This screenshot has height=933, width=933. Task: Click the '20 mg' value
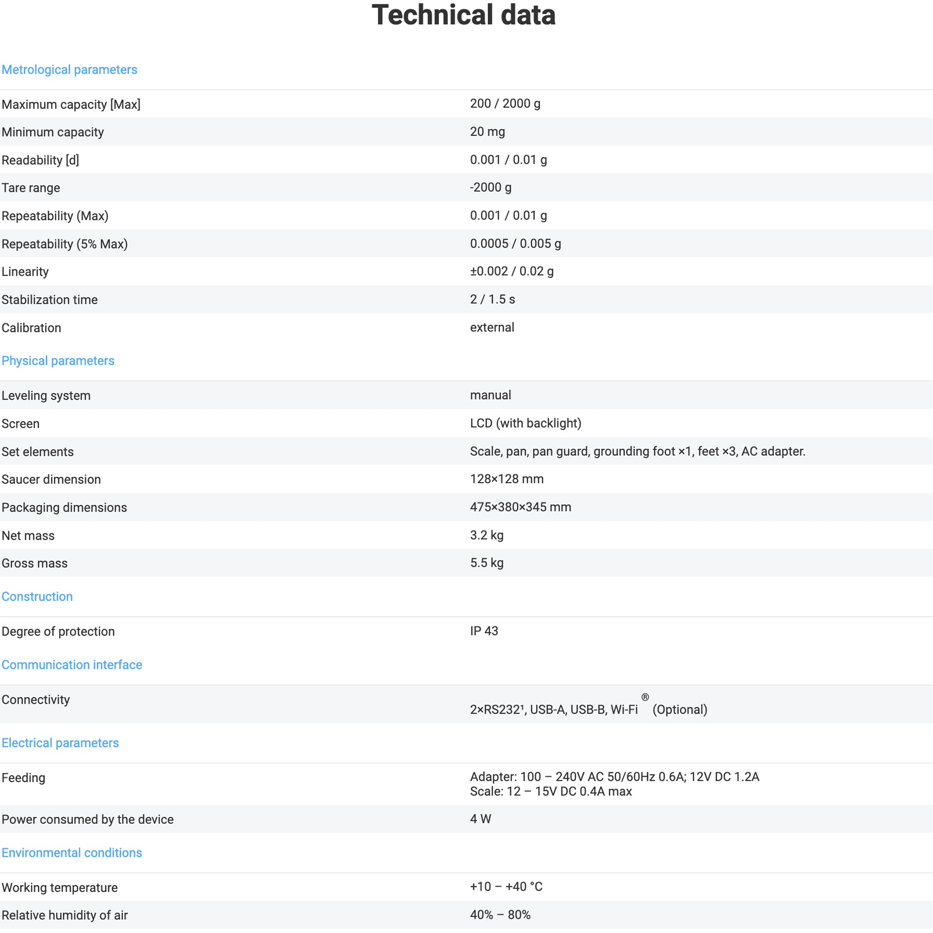coord(488,132)
